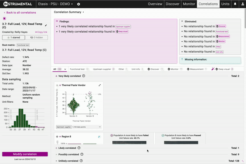Open project settings gear icon
This screenshot has width=246, height=164.
coord(78,4)
